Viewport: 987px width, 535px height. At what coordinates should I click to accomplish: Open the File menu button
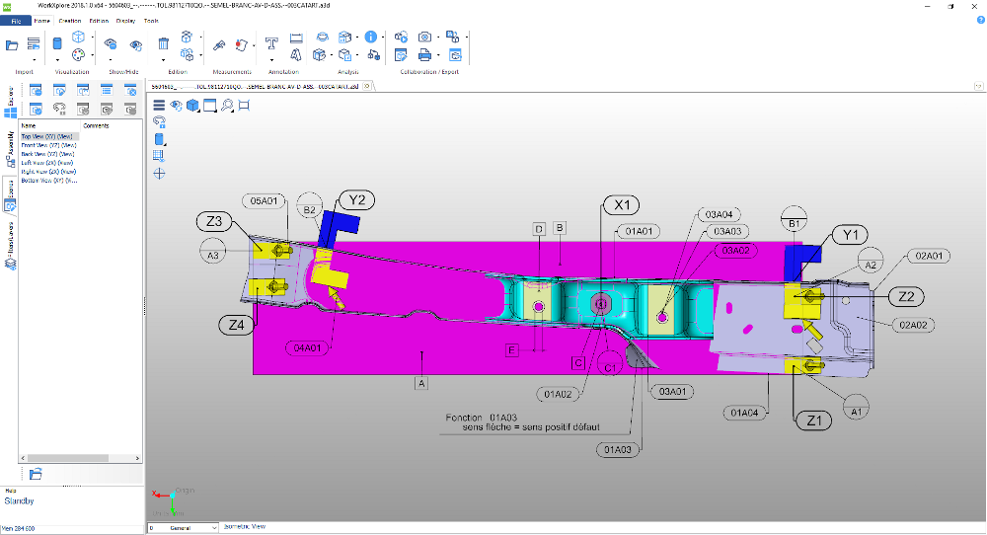click(x=16, y=21)
